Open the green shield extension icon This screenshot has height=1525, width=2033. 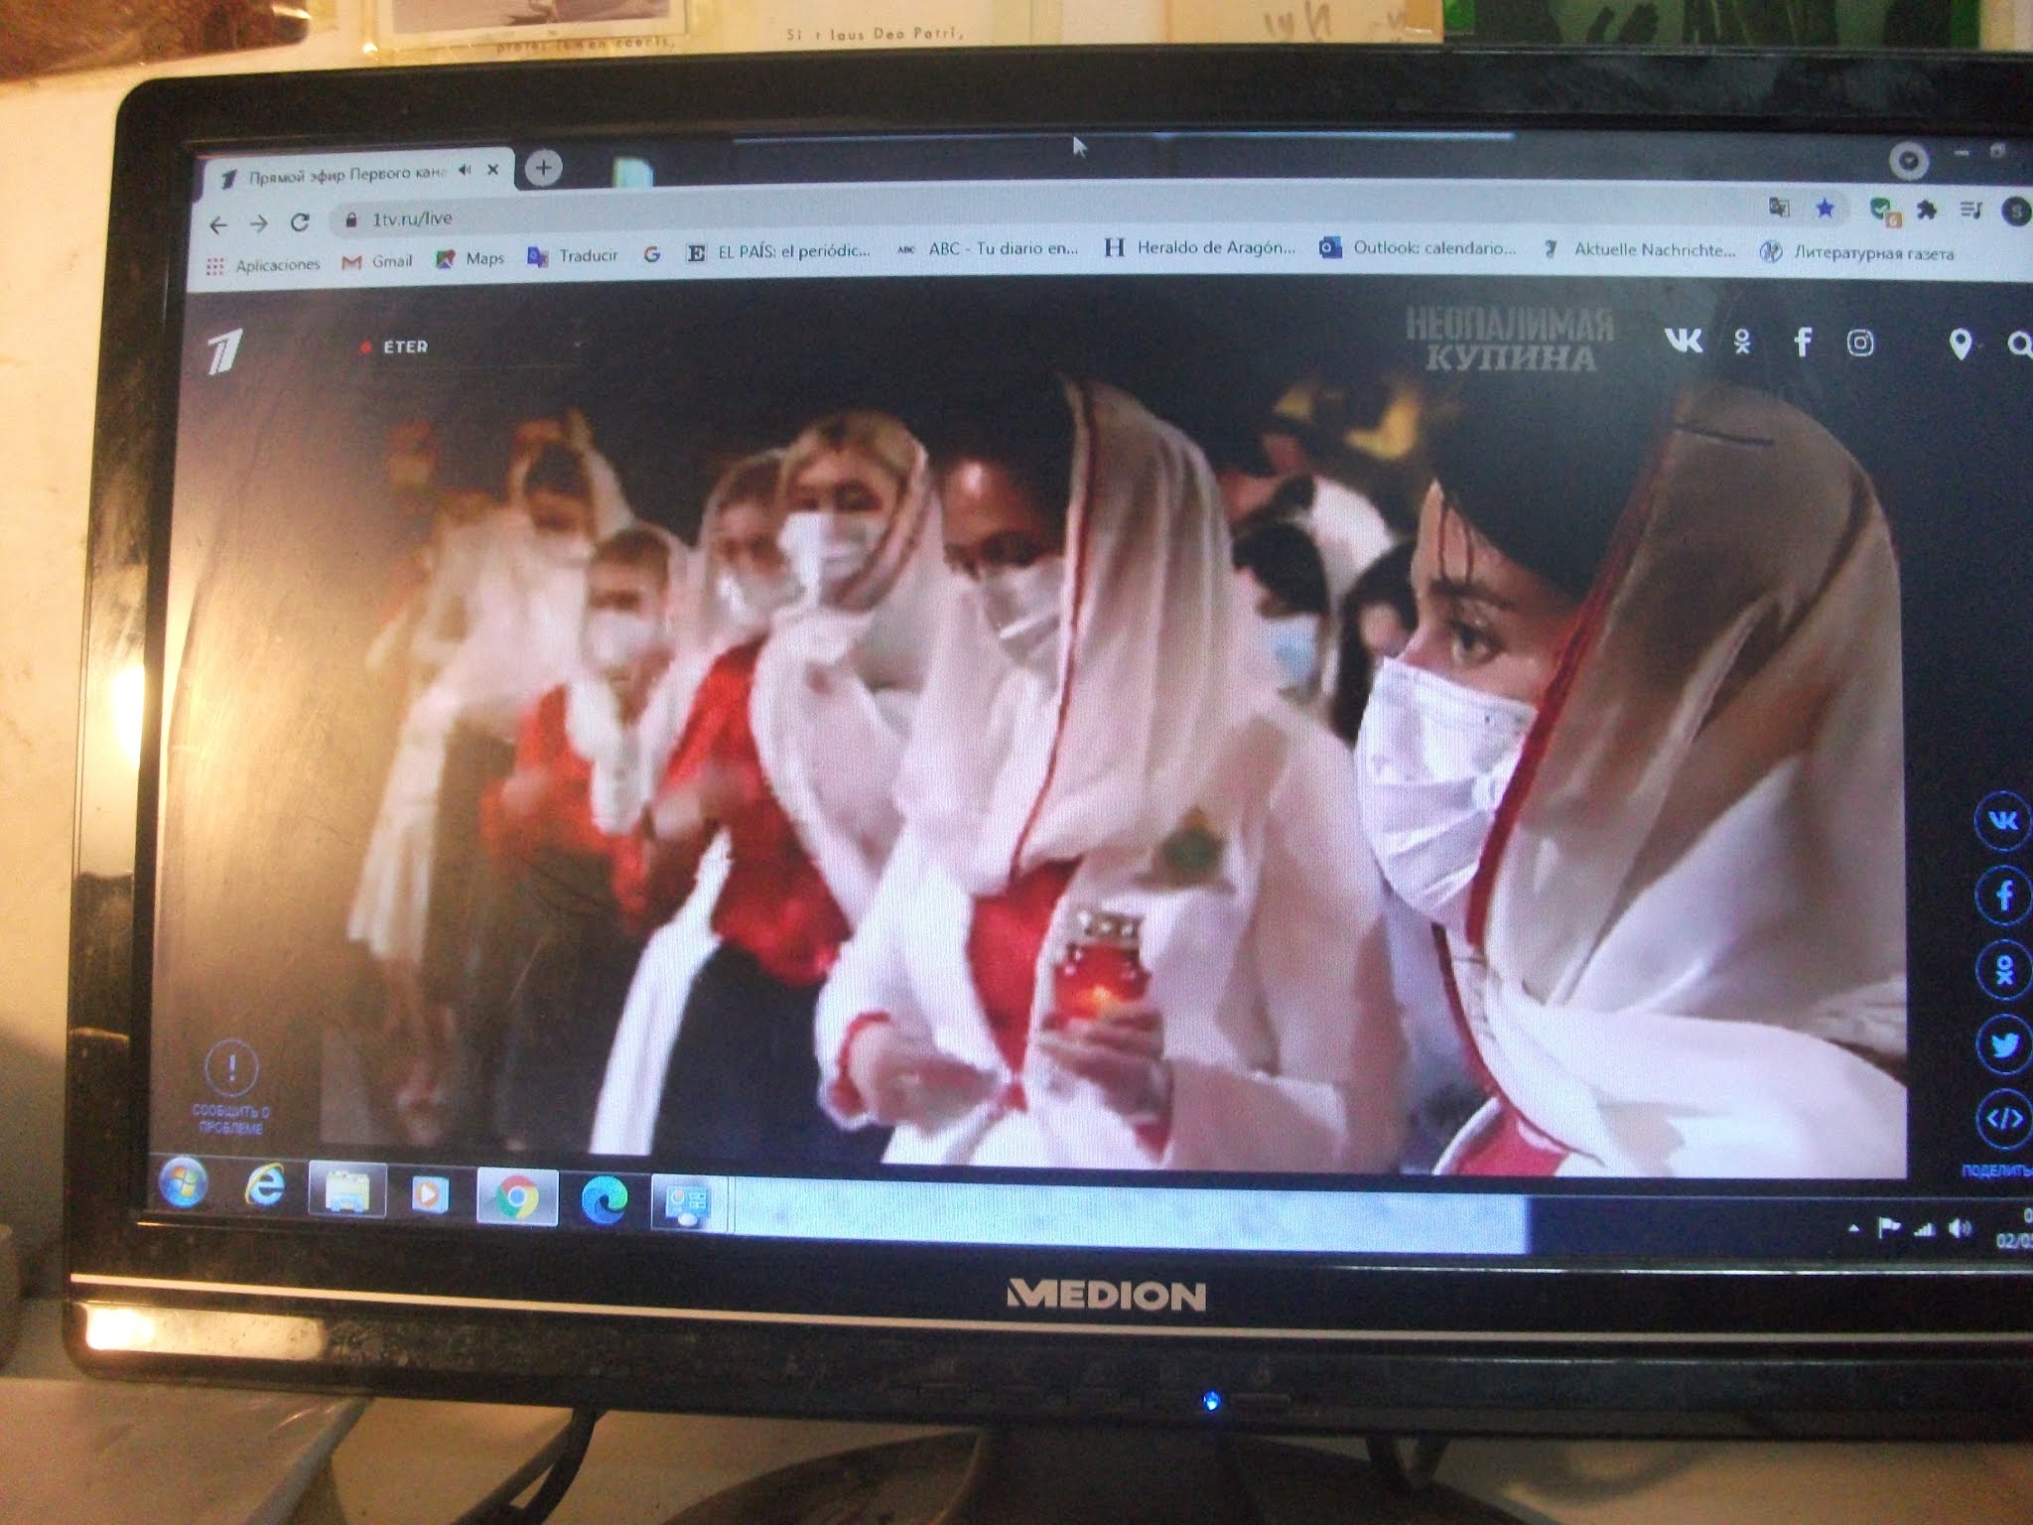1883,210
